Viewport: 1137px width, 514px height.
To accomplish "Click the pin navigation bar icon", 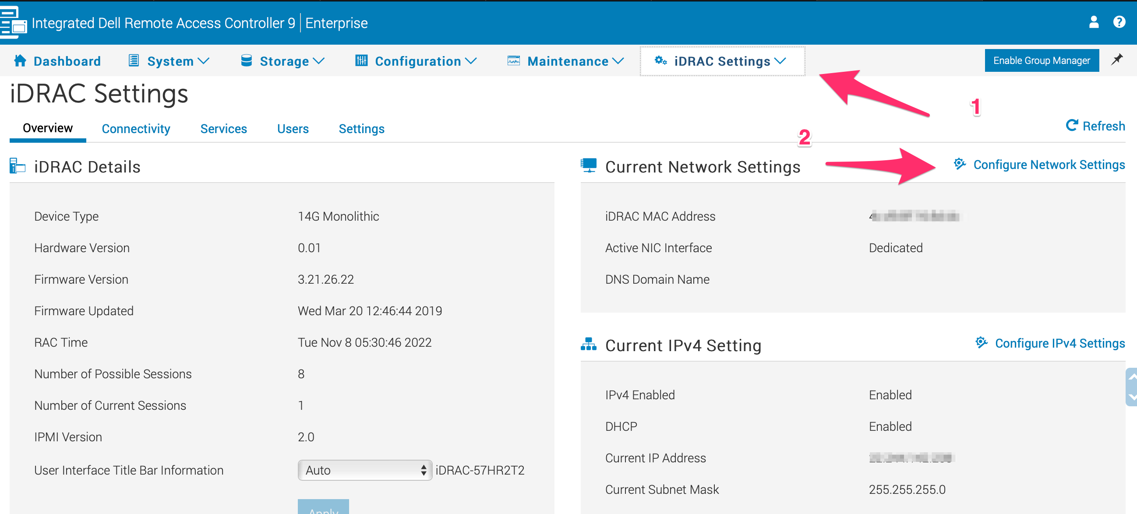I will (1117, 60).
